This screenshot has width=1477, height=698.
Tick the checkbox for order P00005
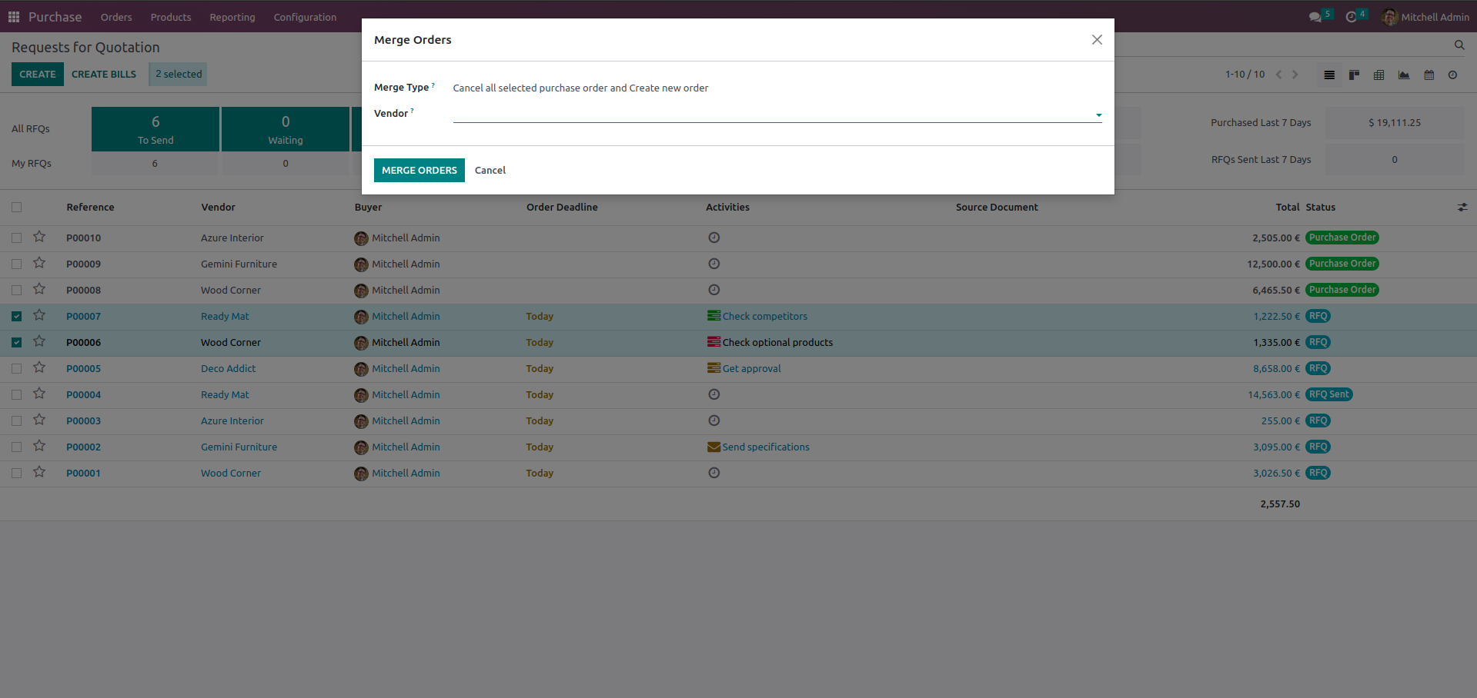point(17,368)
